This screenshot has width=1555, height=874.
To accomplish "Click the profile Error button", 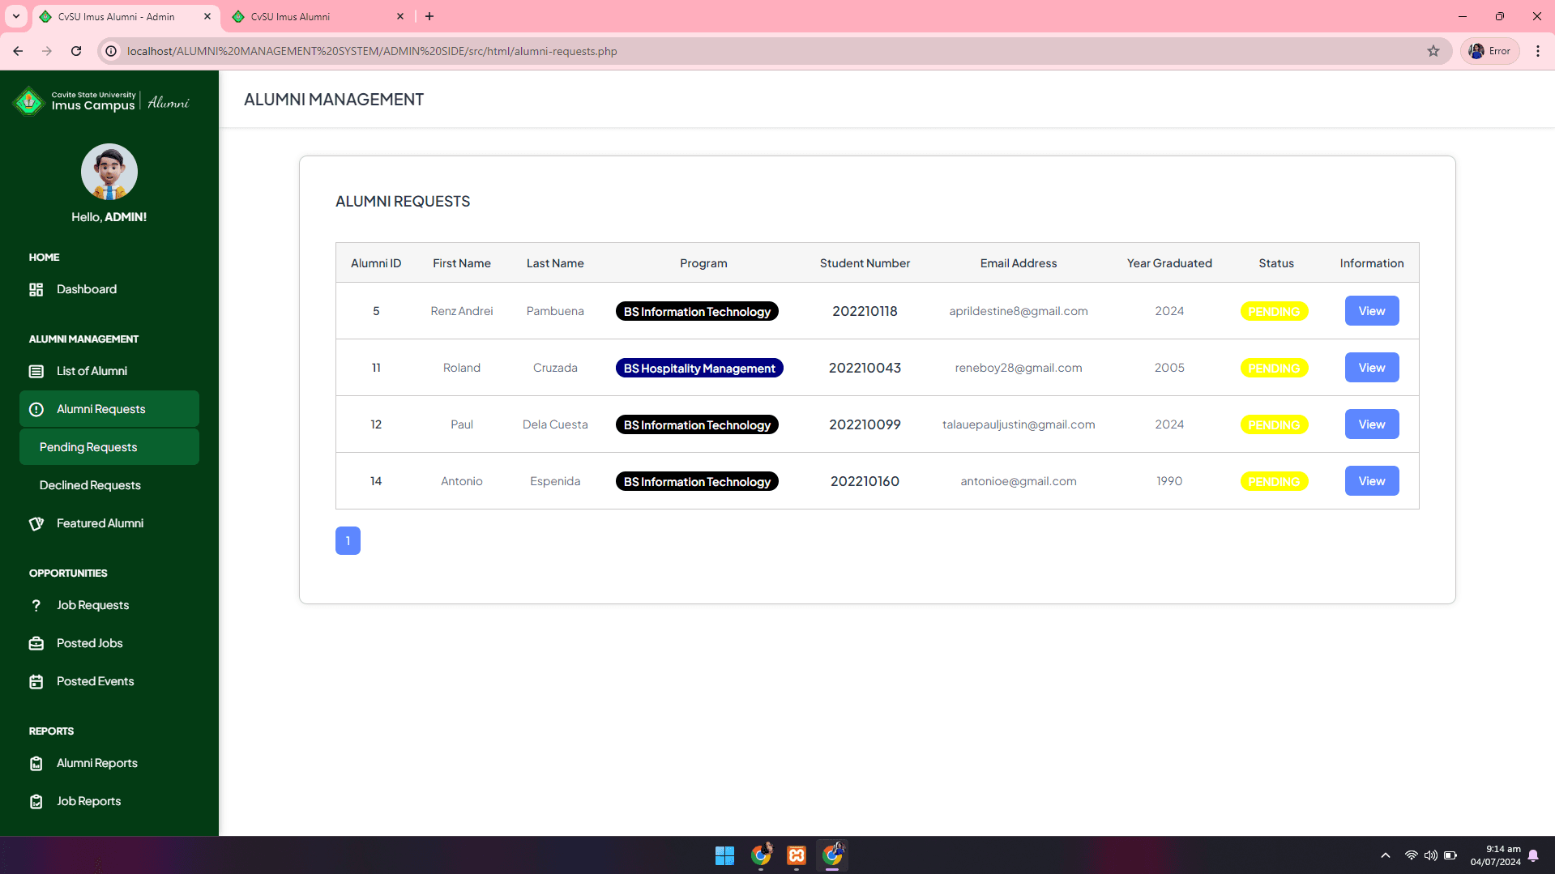I will pos(1490,51).
